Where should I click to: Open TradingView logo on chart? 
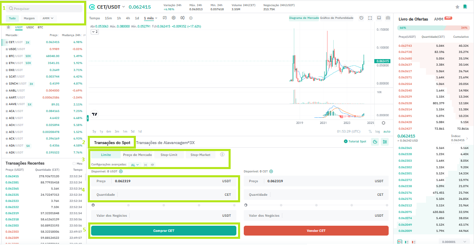tap(95, 114)
